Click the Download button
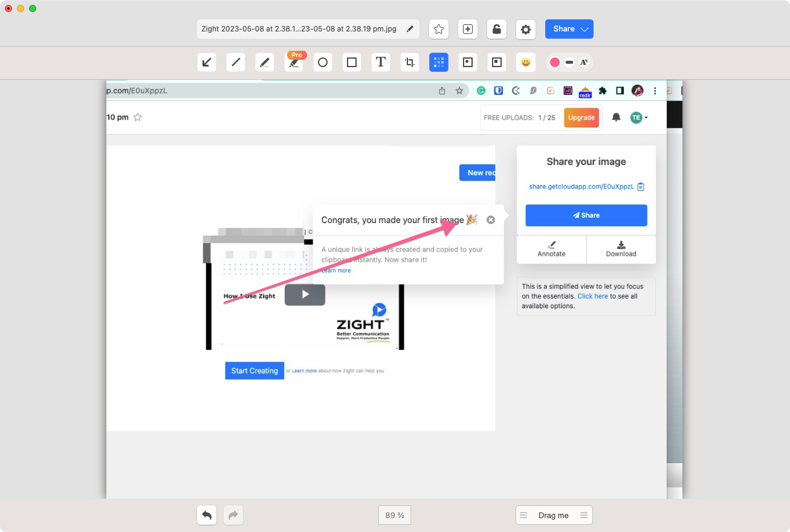Screen dimensions: 790x532 [621, 249]
